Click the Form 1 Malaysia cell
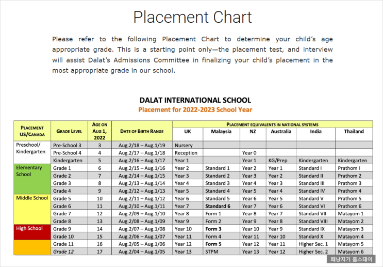Image resolution: width=383 pixels, height=267 pixels. pos(221,213)
